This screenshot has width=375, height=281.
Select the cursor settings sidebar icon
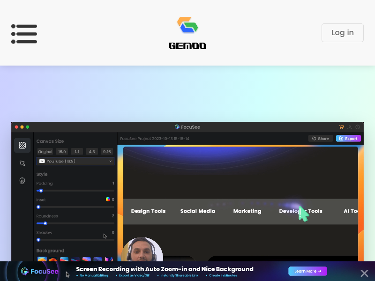click(22, 163)
